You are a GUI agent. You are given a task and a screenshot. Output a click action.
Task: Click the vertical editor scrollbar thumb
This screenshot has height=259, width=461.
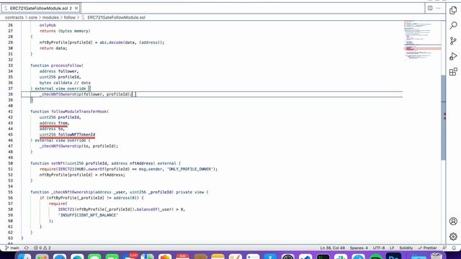click(444, 117)
